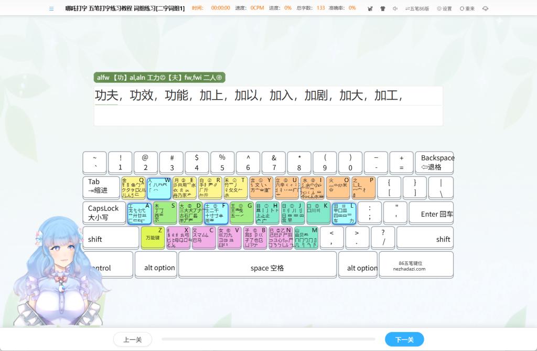The height and width of the screenshot is (351, 537).
Task: Go to next level with 下一关
Action: click(404, 339)
